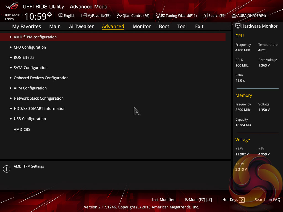Expand USB Configuration arrow
The height and width of the screenshot is (212, 283).
click(11, 119)
